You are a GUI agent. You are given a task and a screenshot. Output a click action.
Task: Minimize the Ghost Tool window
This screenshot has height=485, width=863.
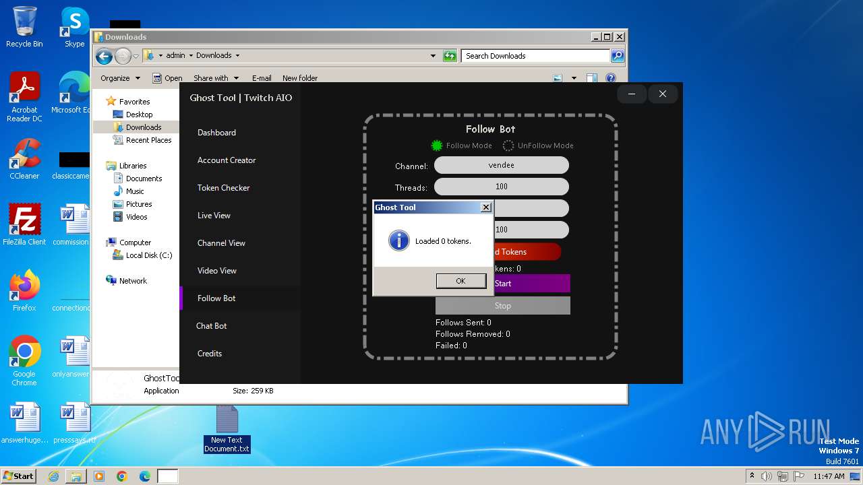tap(632, 94)
